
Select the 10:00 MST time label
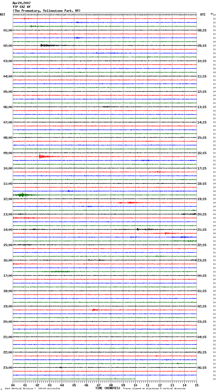[x=8, y=168]
